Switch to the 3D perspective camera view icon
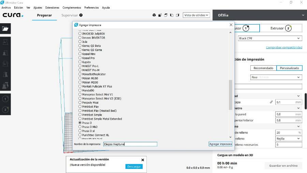307x173 pixels. click(x=154, y=15)
